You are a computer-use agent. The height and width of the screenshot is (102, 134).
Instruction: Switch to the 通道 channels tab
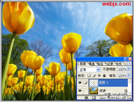92,64
